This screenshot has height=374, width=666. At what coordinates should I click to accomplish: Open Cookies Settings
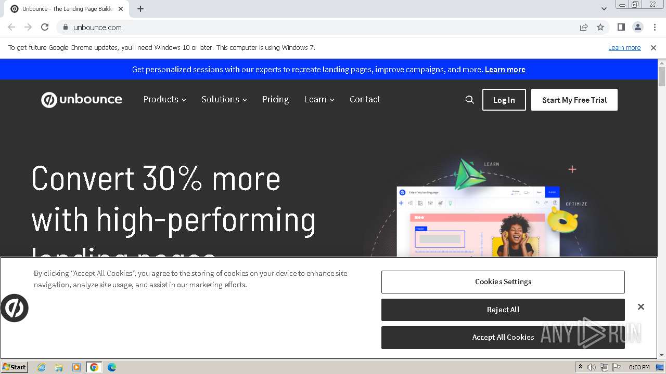pyautogui.click(x=503, y=282)
